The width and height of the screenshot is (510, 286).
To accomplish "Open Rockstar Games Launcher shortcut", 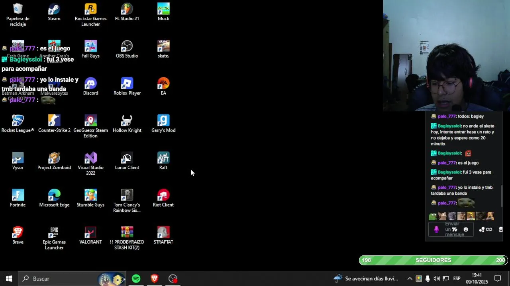I will [90, 14].
